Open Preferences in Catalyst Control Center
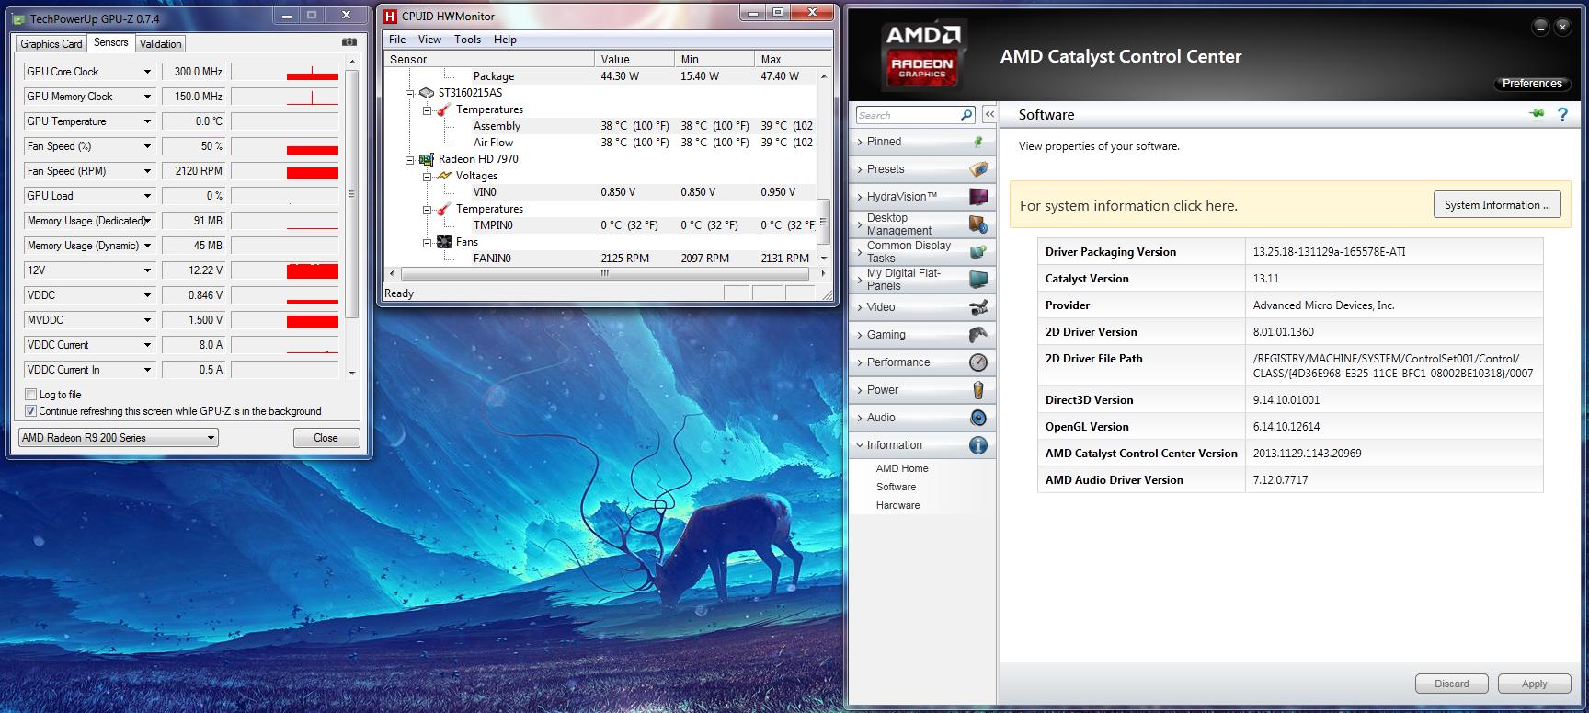 pos(1531,84)
